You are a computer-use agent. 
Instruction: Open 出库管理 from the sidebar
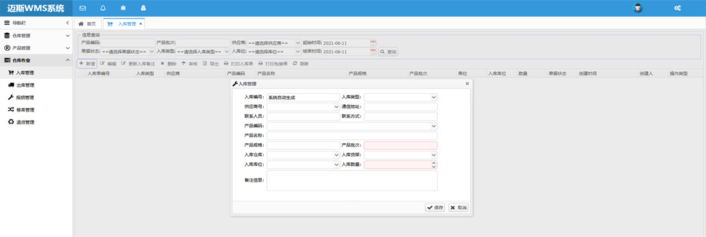(x=36, y=85)
